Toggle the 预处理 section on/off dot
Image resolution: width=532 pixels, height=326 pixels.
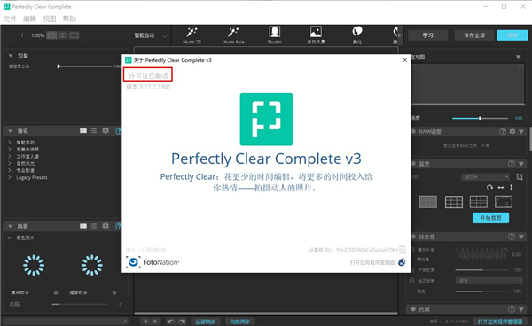(x=413, y=237)
